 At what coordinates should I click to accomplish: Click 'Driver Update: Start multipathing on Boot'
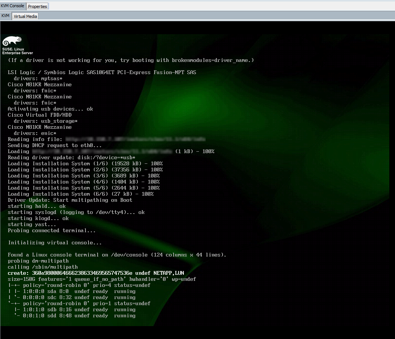coord(70,200)
